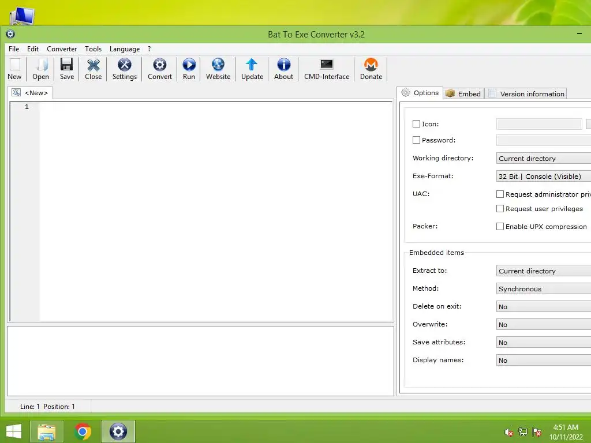This screenshot has width=591, height=443.
Task: Open the Save attributes dropdown
Action: click(544, 343)
